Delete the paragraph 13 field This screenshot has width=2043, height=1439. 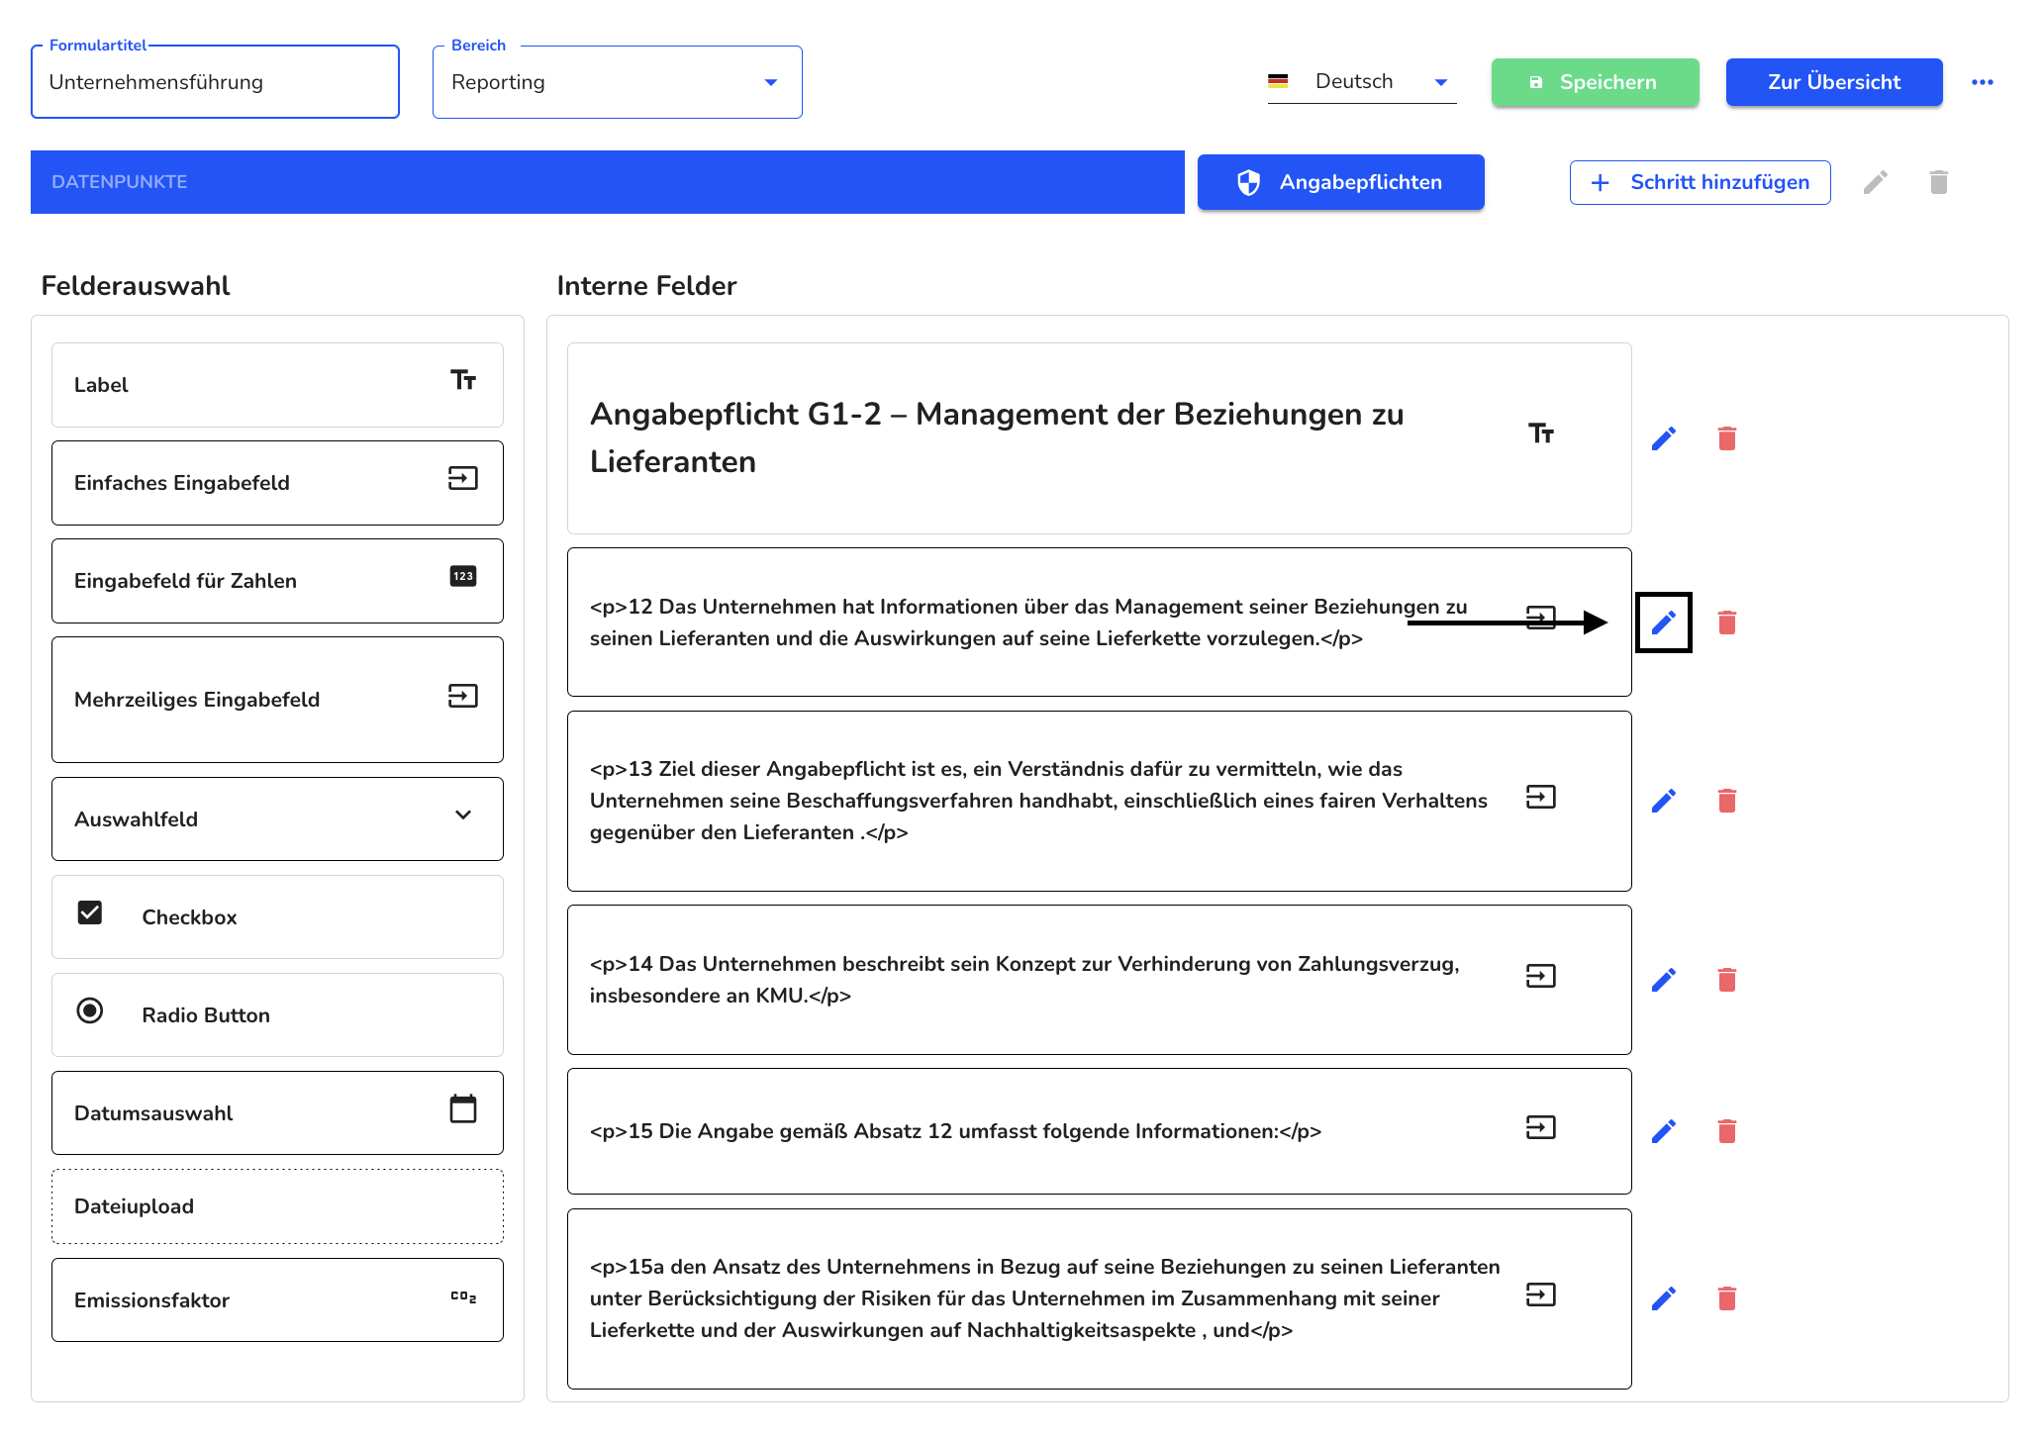pyautogui.click(x=1727, y=801)
